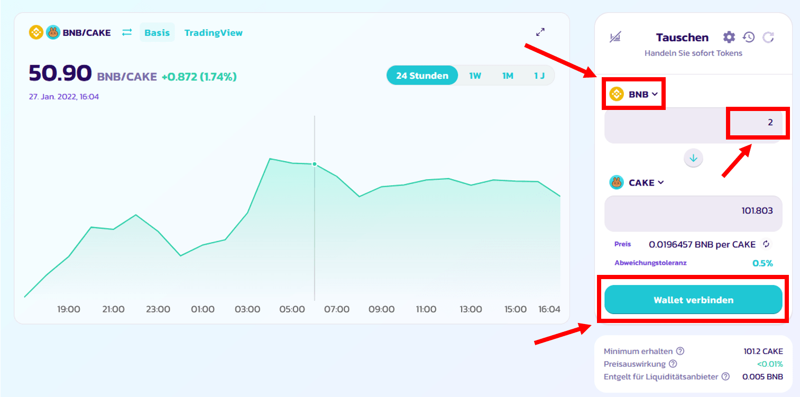Switch BNB/CAKE pair order with arrows icon
Image resolution: width=800 pixels, height=397 pixels.
pos(127,33)
